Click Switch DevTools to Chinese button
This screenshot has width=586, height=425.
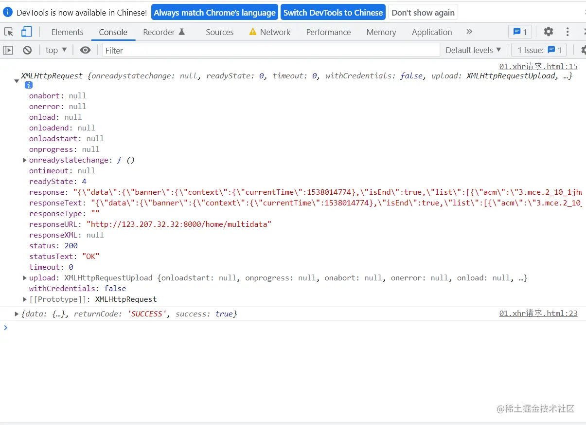(x=333, y=12)
